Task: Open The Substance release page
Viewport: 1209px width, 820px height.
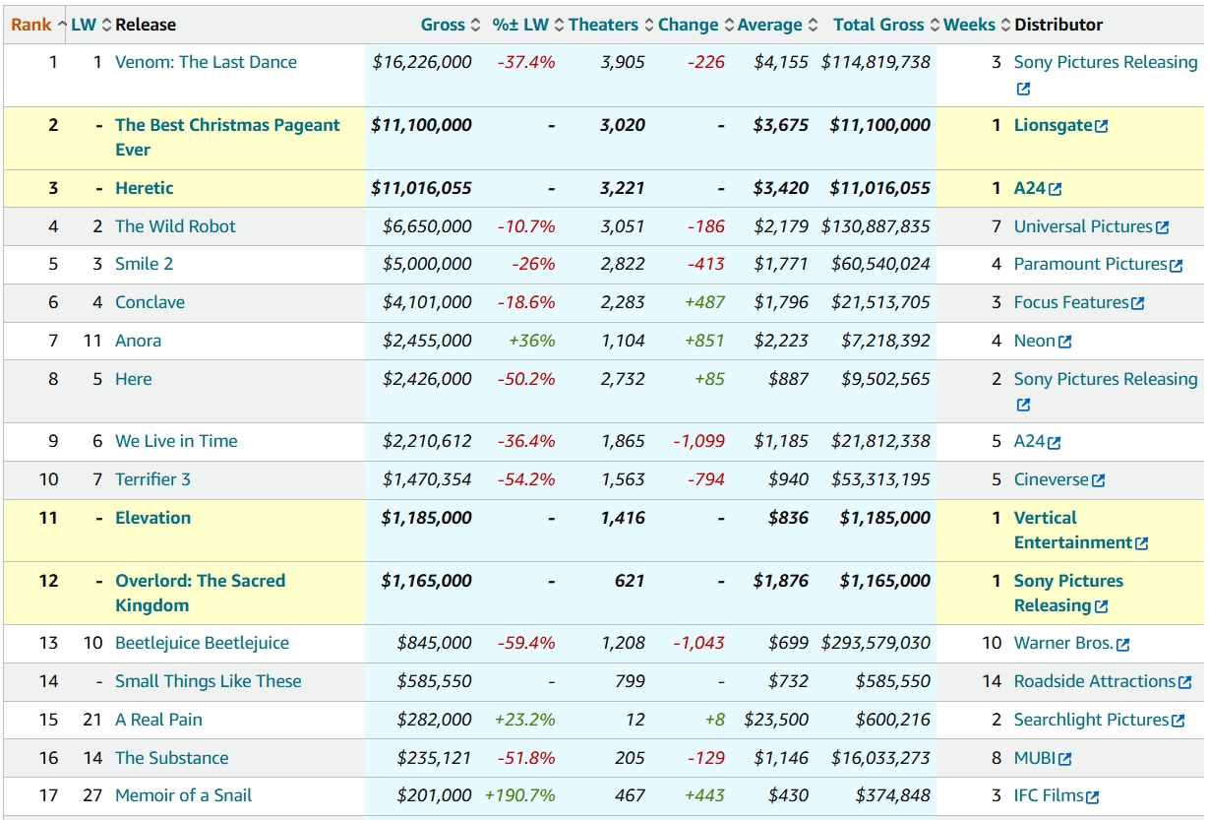Action: coord(172,758)
